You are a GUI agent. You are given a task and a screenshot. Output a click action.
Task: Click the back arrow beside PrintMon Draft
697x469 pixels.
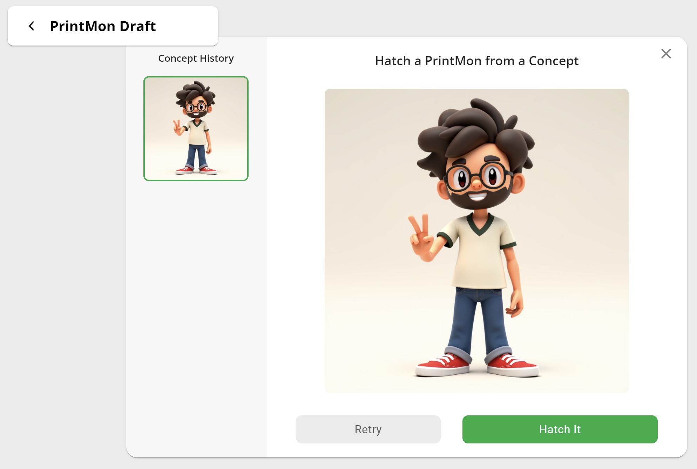coord(32,26)
